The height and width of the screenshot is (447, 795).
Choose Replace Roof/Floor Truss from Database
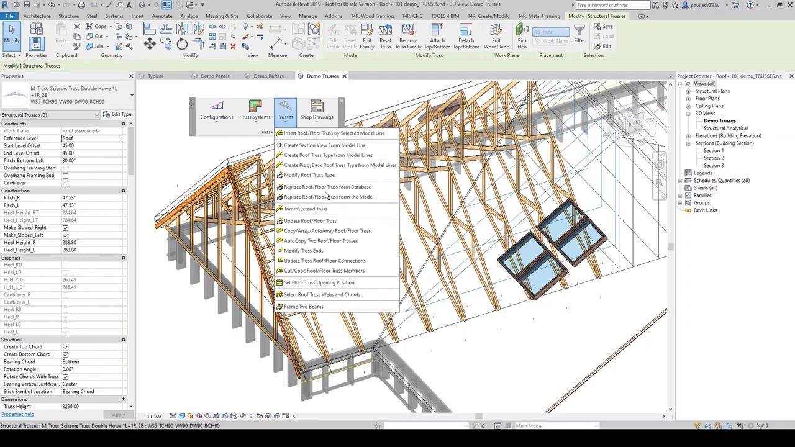(x=327, y=187)
